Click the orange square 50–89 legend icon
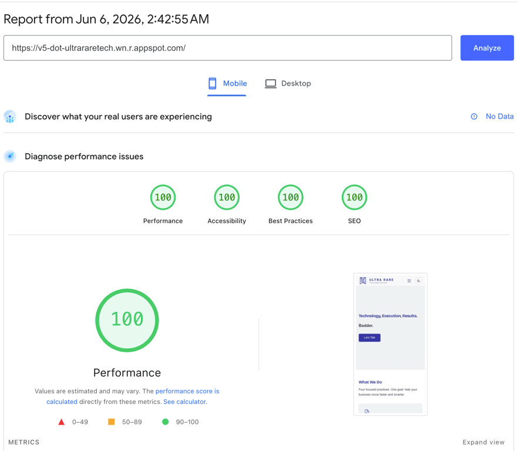The height and width of the screenshot is (451, 518). 112,422
